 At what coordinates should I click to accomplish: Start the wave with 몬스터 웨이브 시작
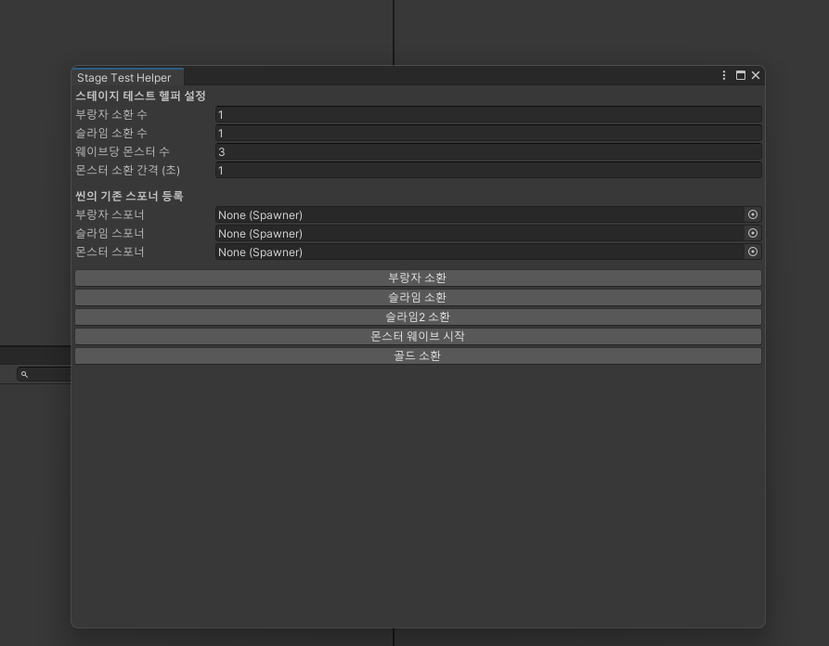tap(418, 336)
